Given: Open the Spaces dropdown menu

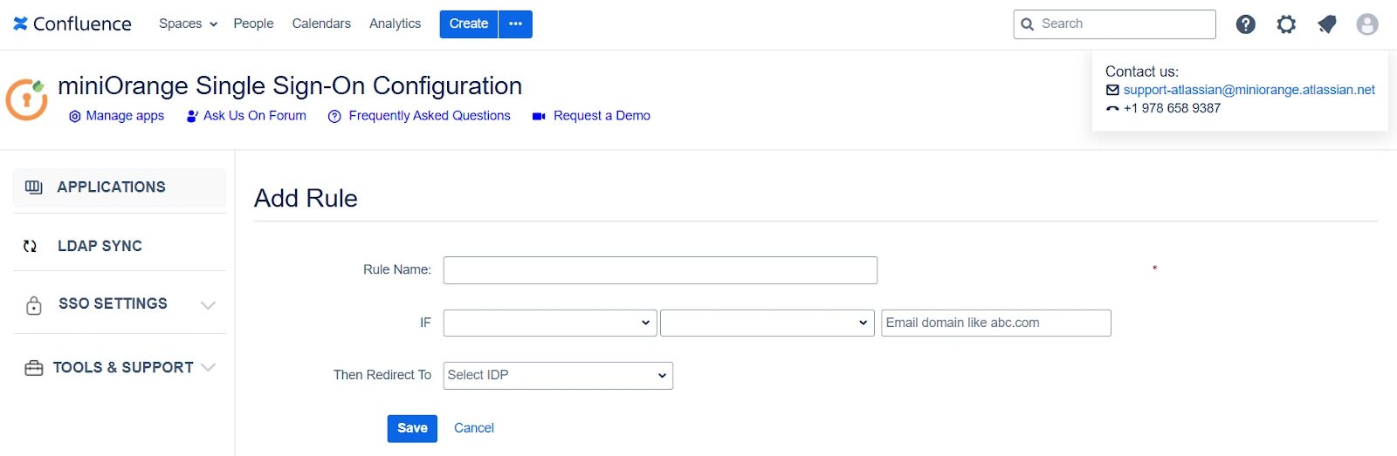Looking at the screenshot, I should tap(188, 24).
